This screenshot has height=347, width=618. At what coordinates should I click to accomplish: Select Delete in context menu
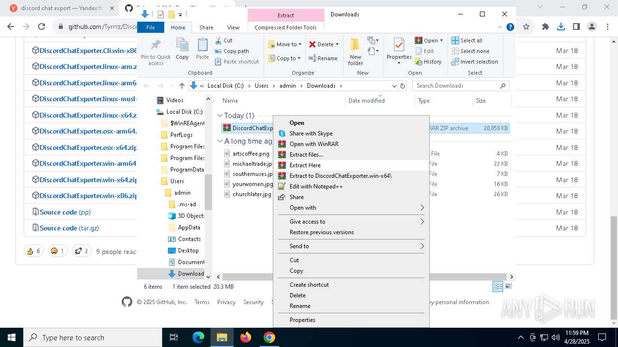[351, 295]
